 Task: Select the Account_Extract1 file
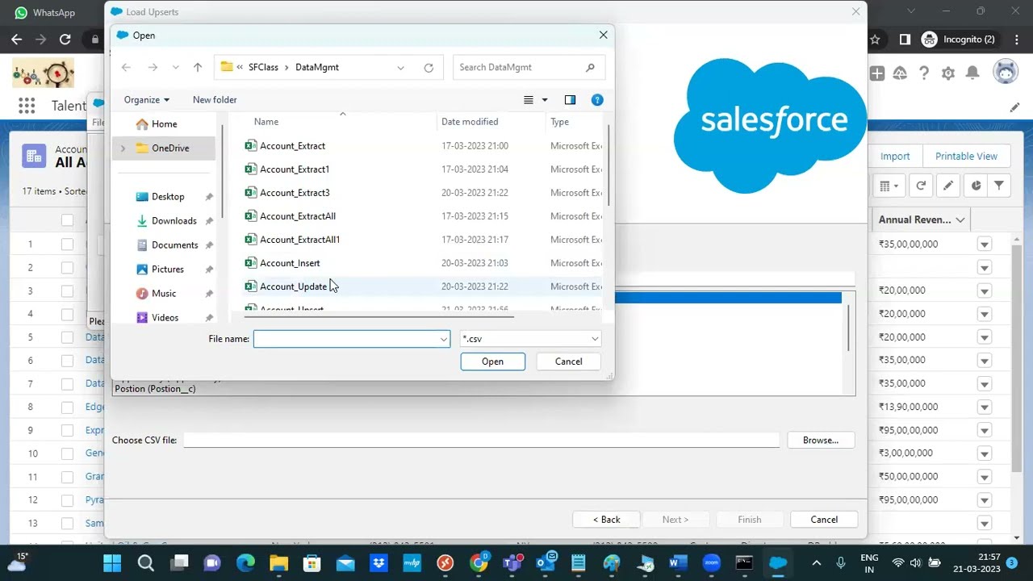tap(295, 169)
